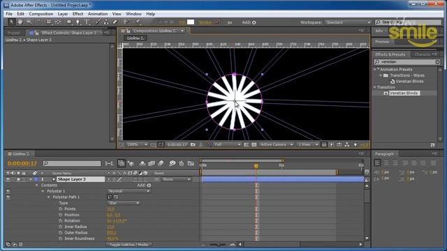Select the Selection arrow tool
The height and width of the screenshot is (251, 447).
click(11, 22)
